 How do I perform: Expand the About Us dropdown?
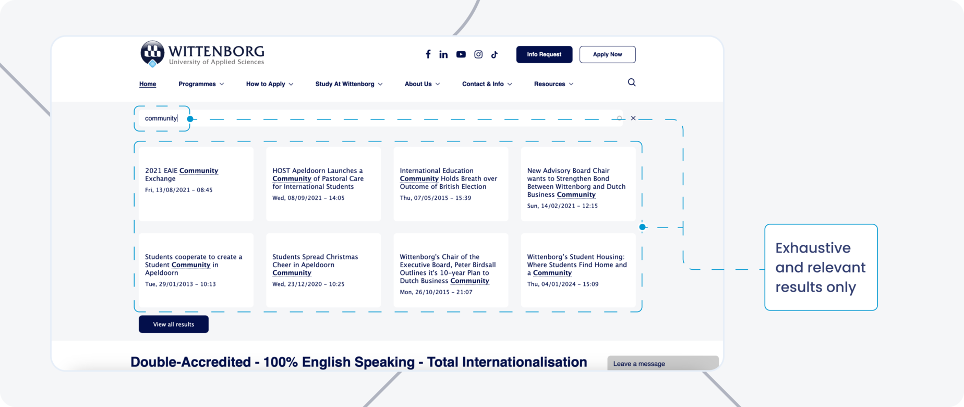pyautogui.click(x=423, y=84)
